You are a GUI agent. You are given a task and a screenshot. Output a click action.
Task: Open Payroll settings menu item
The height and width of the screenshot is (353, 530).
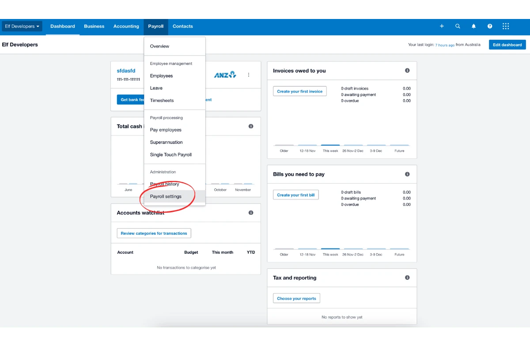[x=174, y=197]
